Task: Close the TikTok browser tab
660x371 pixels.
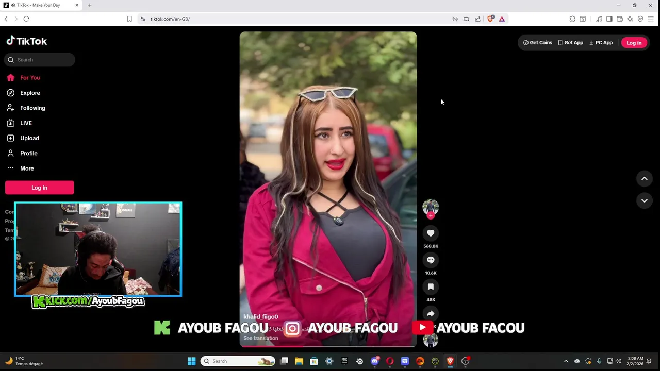Action: pos(77,5)
